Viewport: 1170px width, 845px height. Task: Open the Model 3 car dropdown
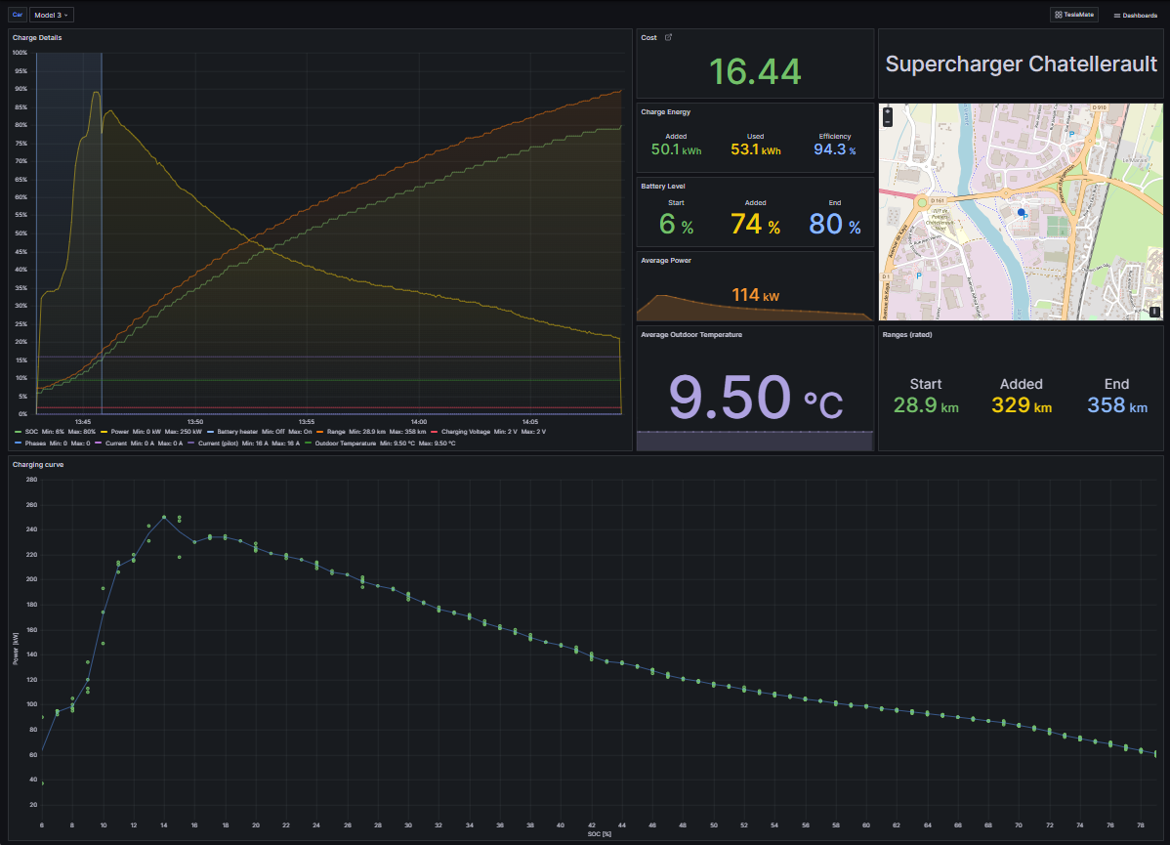[52, 15]
